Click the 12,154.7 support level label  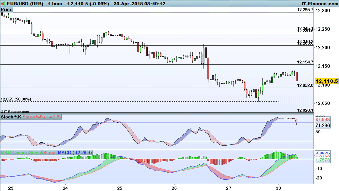click(305, 62)
